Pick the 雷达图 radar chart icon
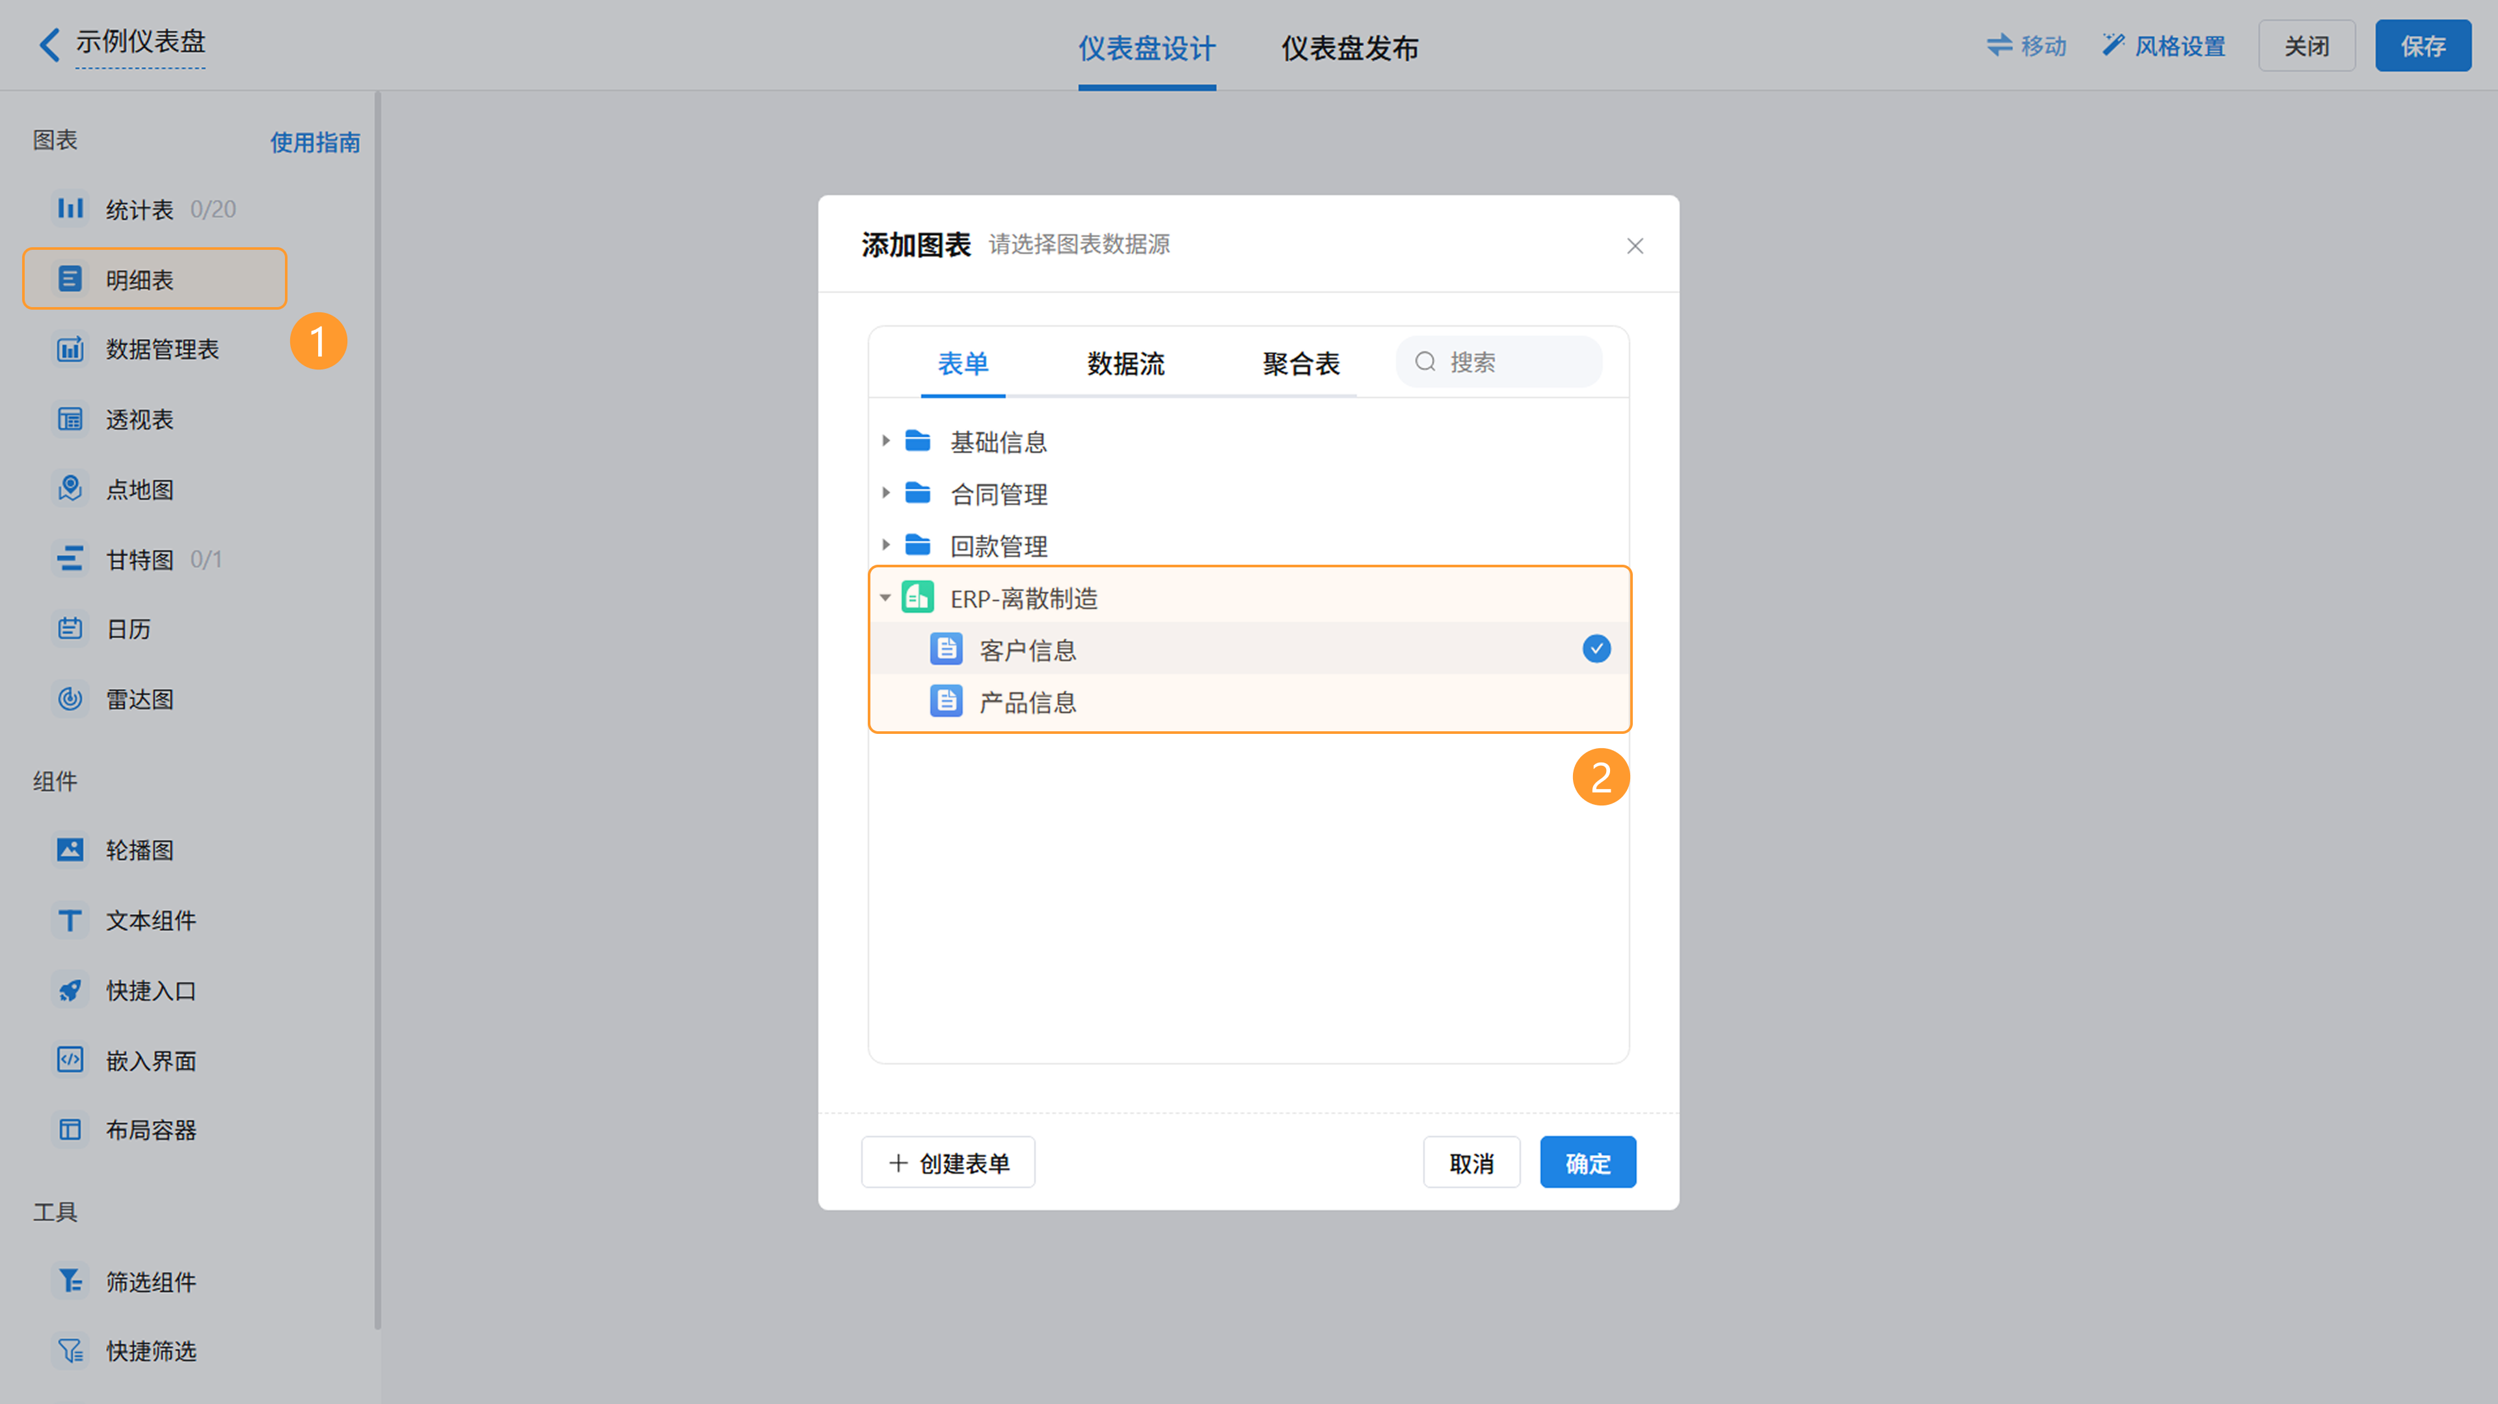This screenshot has height=1404, width=2498. 70,698
